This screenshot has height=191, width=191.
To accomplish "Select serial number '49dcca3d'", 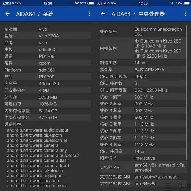I will coord(49,84).
